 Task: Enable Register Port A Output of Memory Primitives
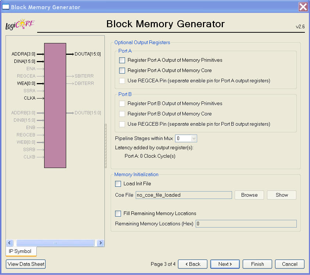point(122,60)
